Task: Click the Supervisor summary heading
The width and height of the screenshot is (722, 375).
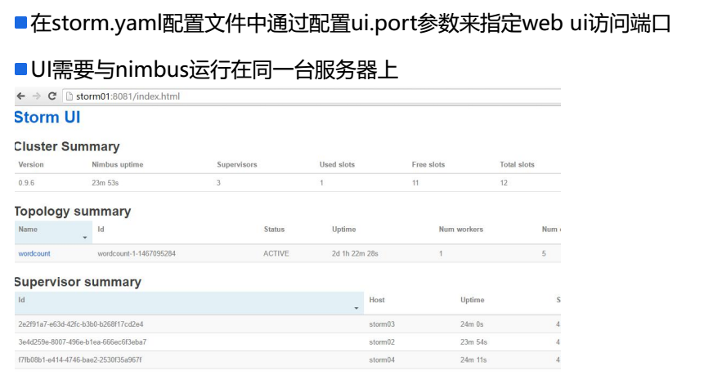Action: pyautogui.click(x=78, y=282)
